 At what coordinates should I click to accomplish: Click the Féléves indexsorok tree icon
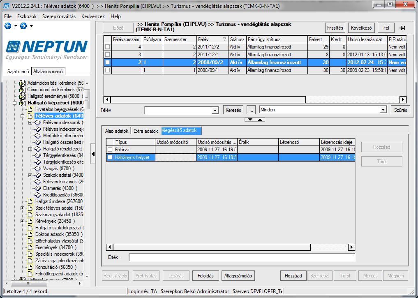click(x=38, y=122)
